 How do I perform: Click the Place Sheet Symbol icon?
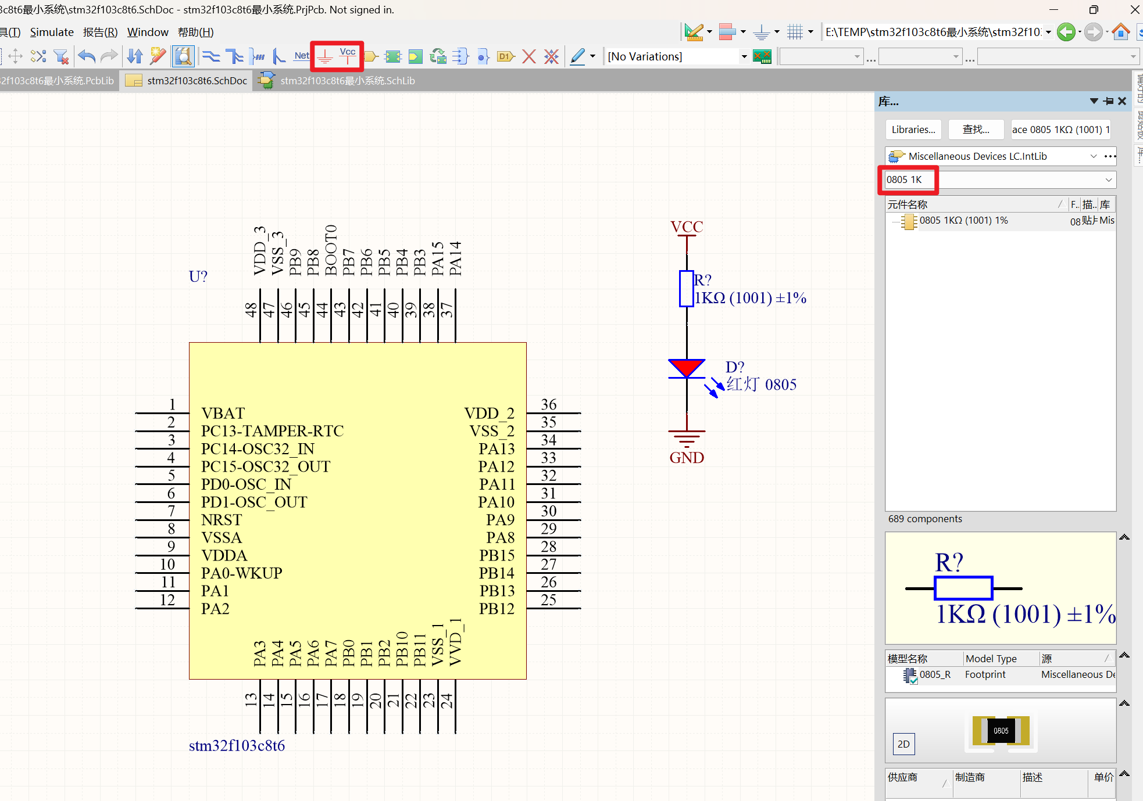coord(394,56)
